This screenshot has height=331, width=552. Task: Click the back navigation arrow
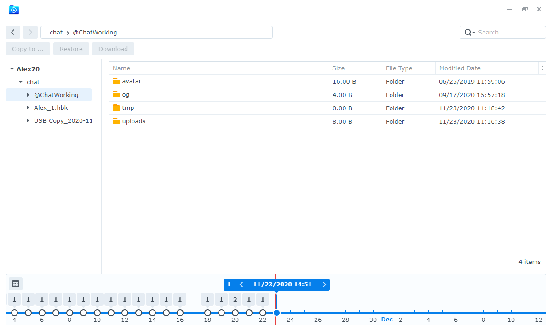[13, 32]
